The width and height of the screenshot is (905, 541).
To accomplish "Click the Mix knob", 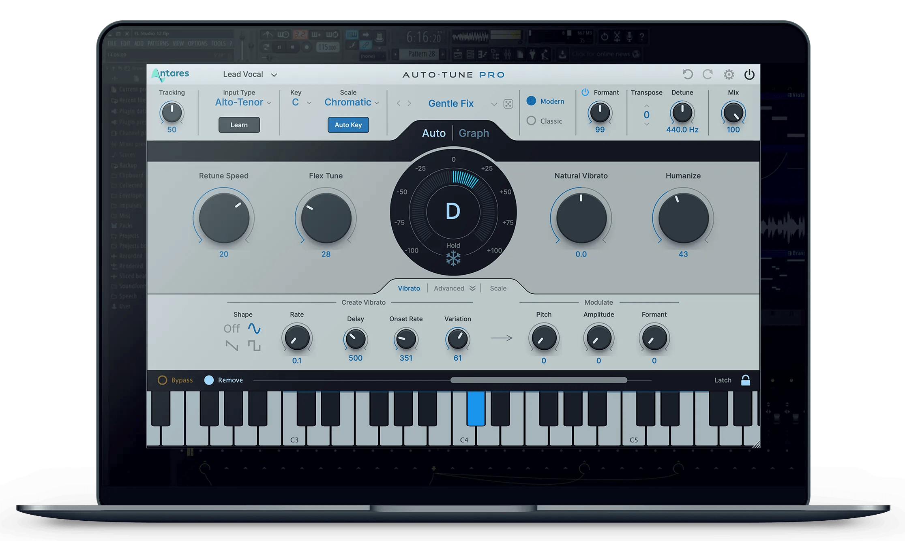I will pyautogui.click(x=733, y=113).
